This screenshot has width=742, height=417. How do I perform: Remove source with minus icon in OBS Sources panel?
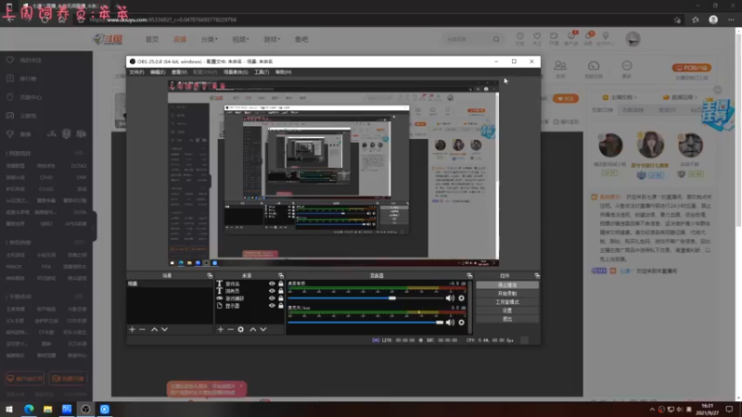(230, 329)
